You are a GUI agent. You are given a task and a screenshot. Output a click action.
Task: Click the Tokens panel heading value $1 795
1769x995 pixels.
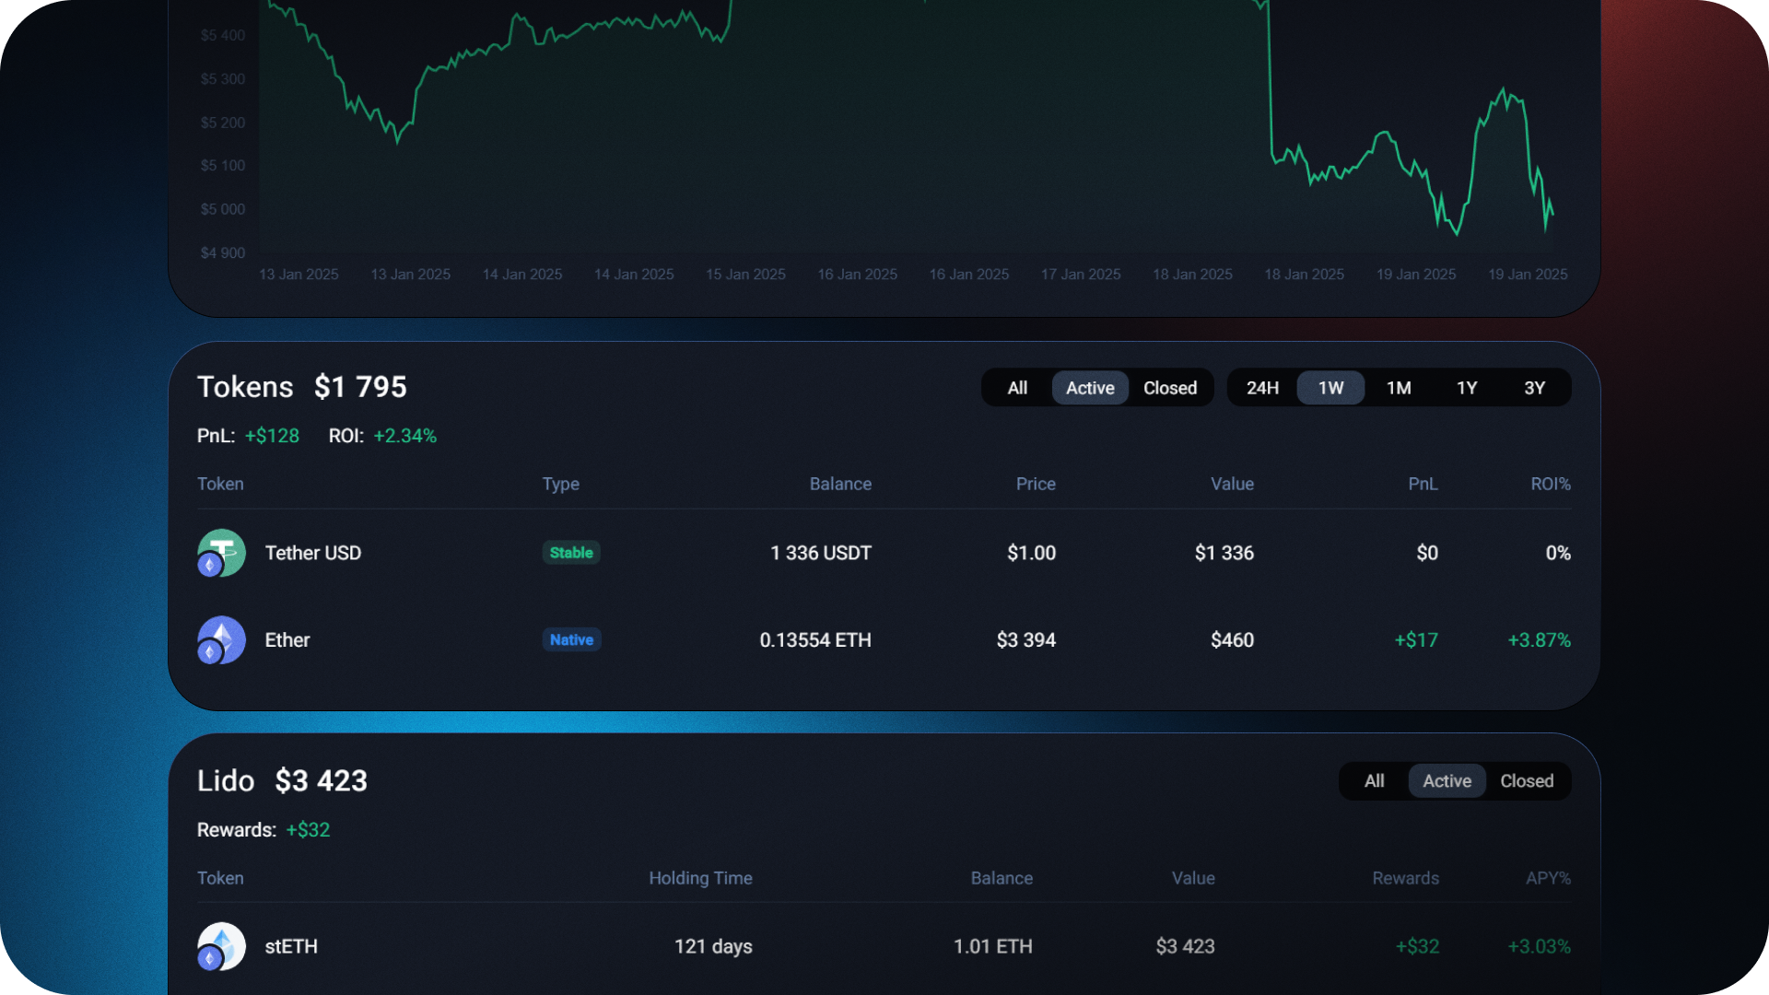pyautogui.click(x=360, y=387)
